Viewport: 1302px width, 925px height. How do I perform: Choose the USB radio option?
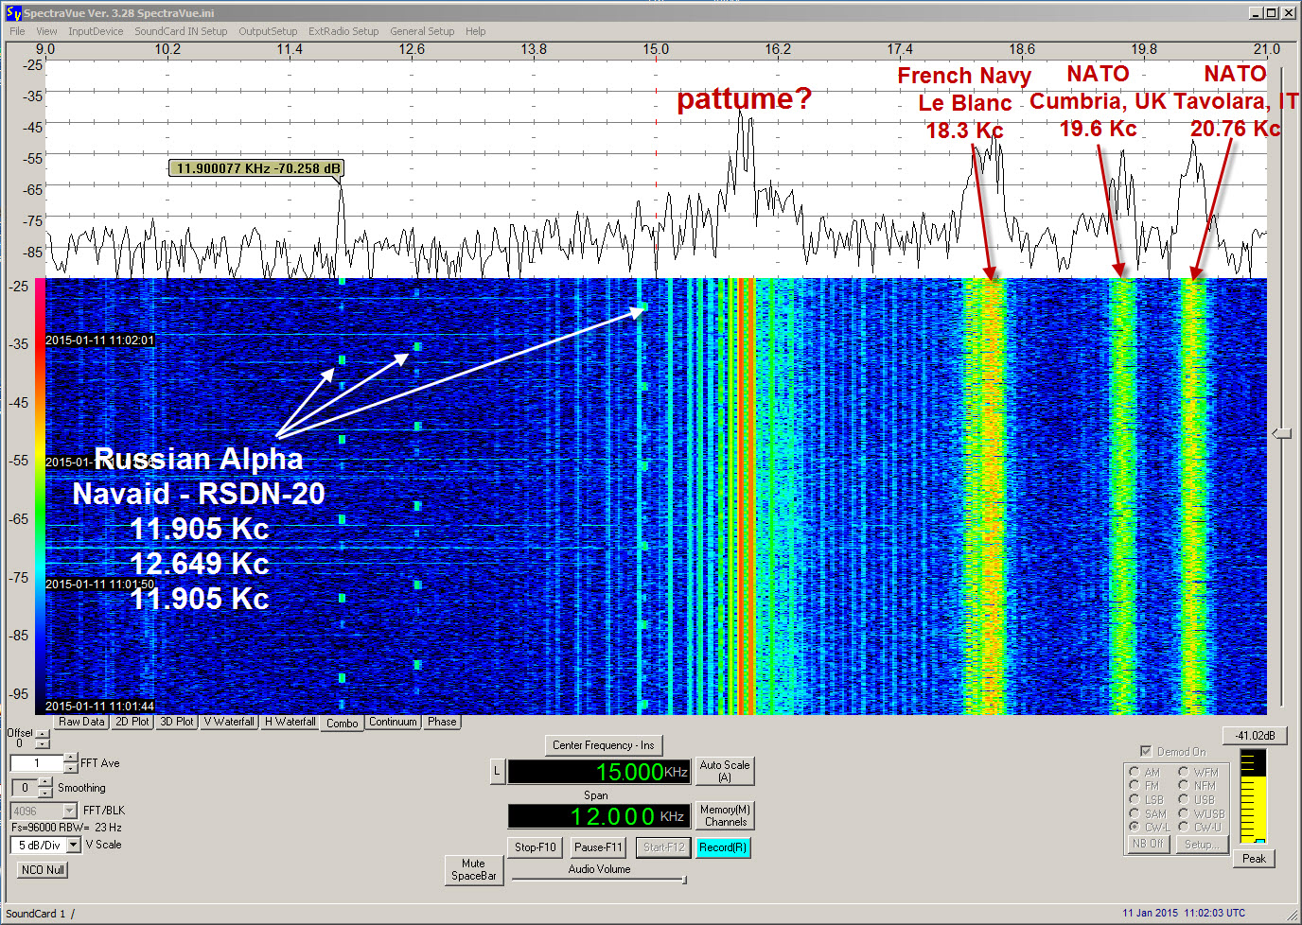point(1183,799)
